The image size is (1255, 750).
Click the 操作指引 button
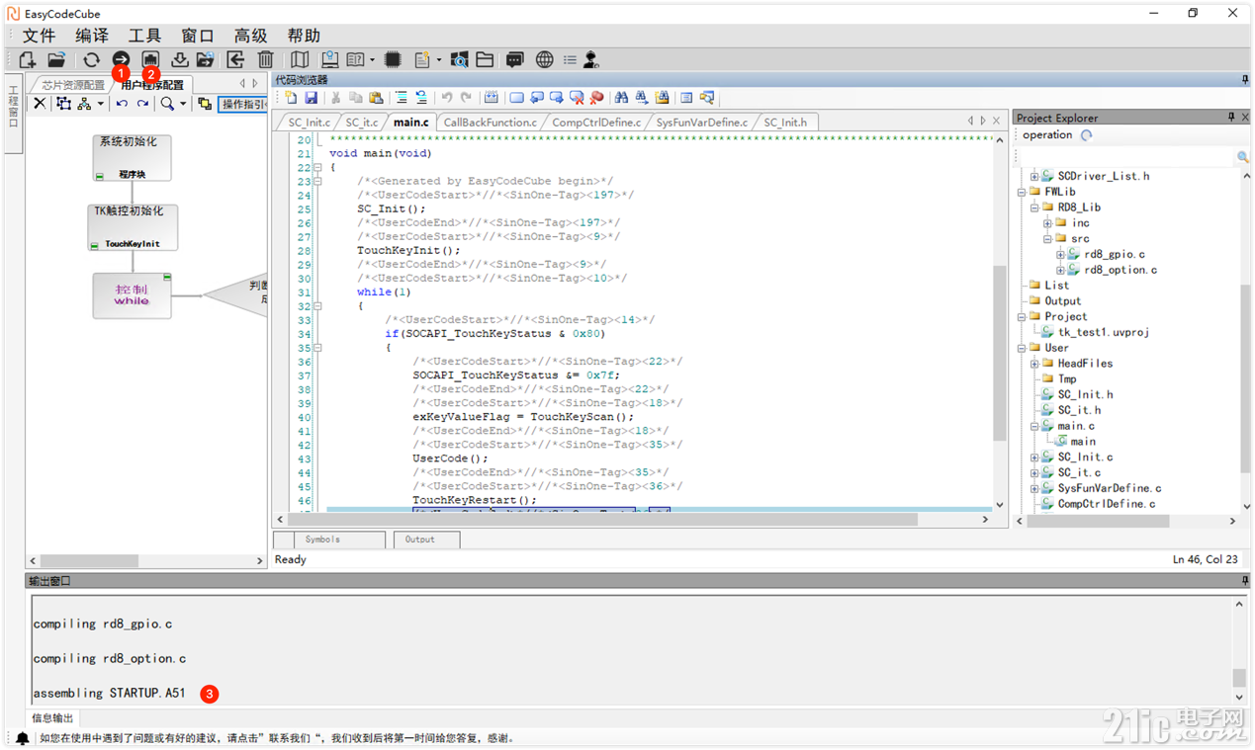(x=243, y=104)
